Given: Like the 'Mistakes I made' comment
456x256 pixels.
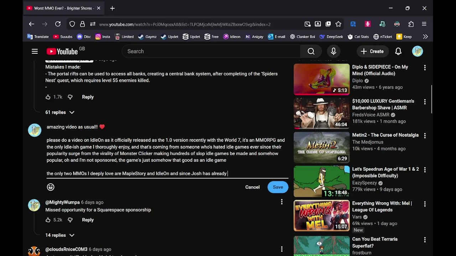Looking at the screenshot, I should pyautogui.click(x=48, y=97).
